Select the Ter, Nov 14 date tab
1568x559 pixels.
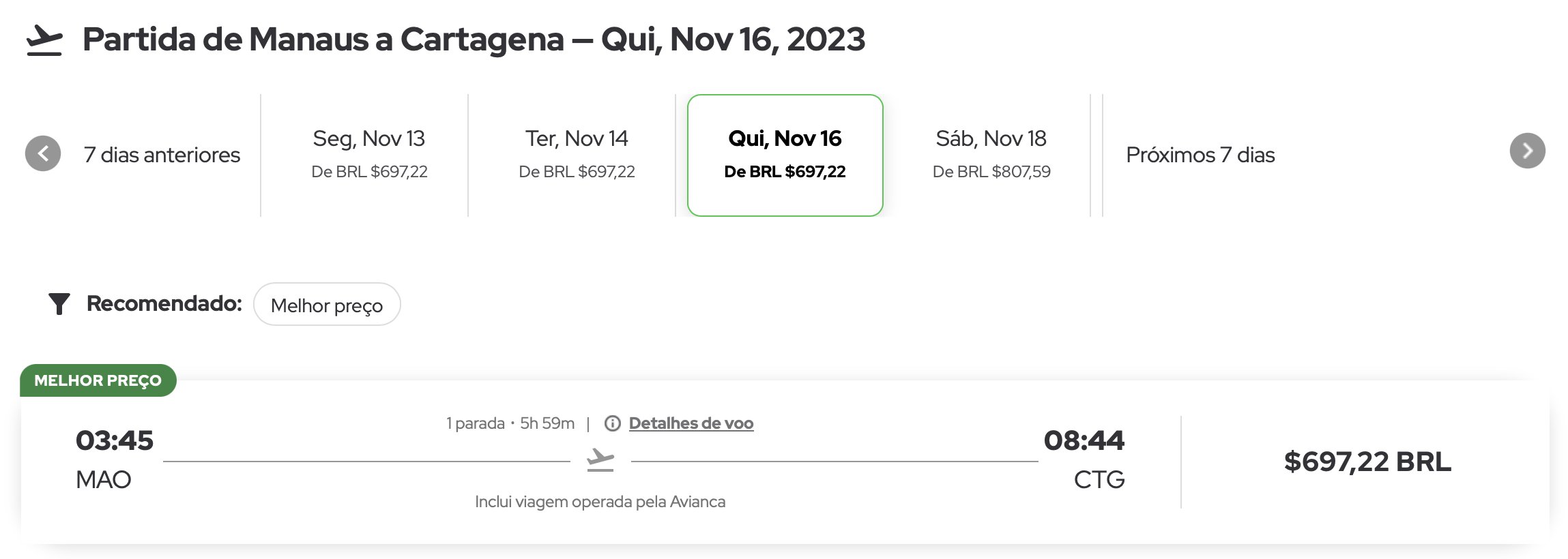click(x=577, y=155)
